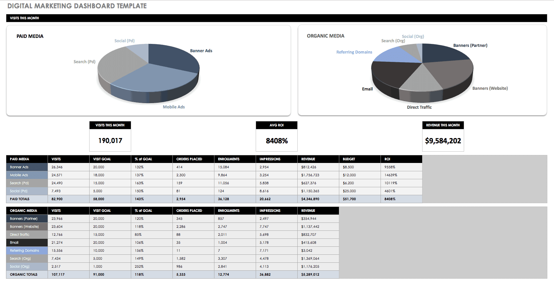Select Banners (Website) impressions 7,747

pyautogui.click(x=277, y=227)
